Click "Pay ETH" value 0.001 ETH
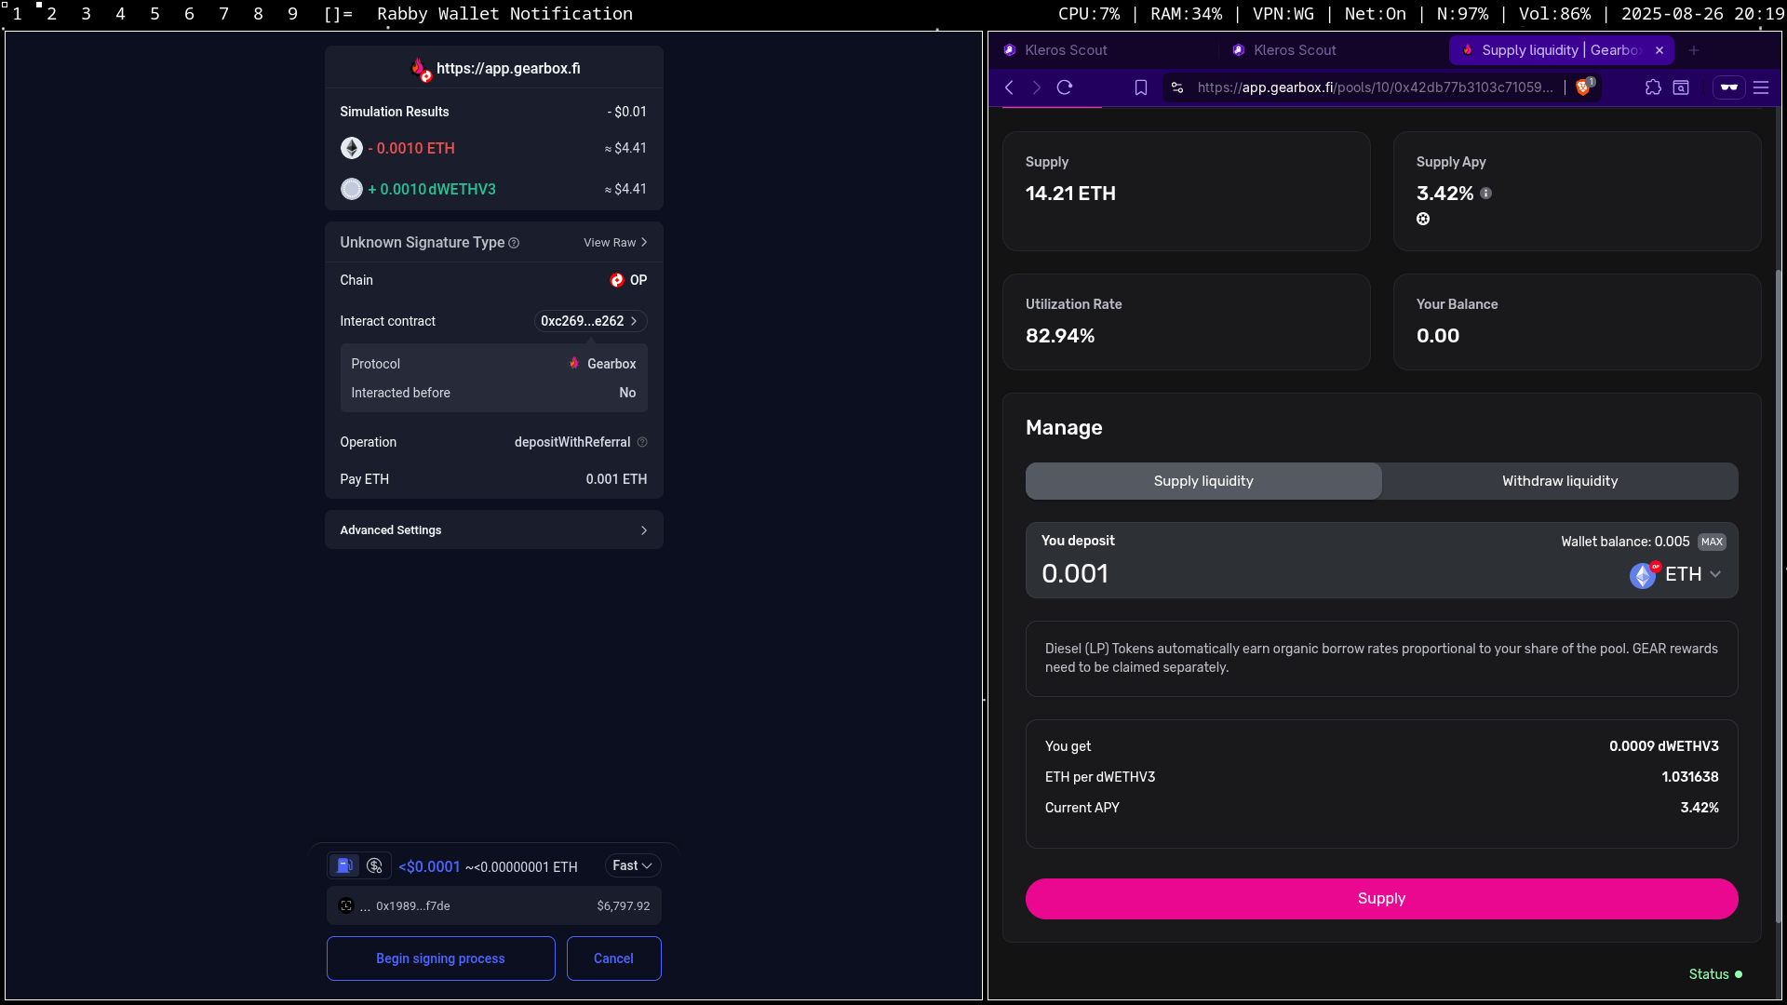Screen dimensions: 1787x1005 pos(616,479)
